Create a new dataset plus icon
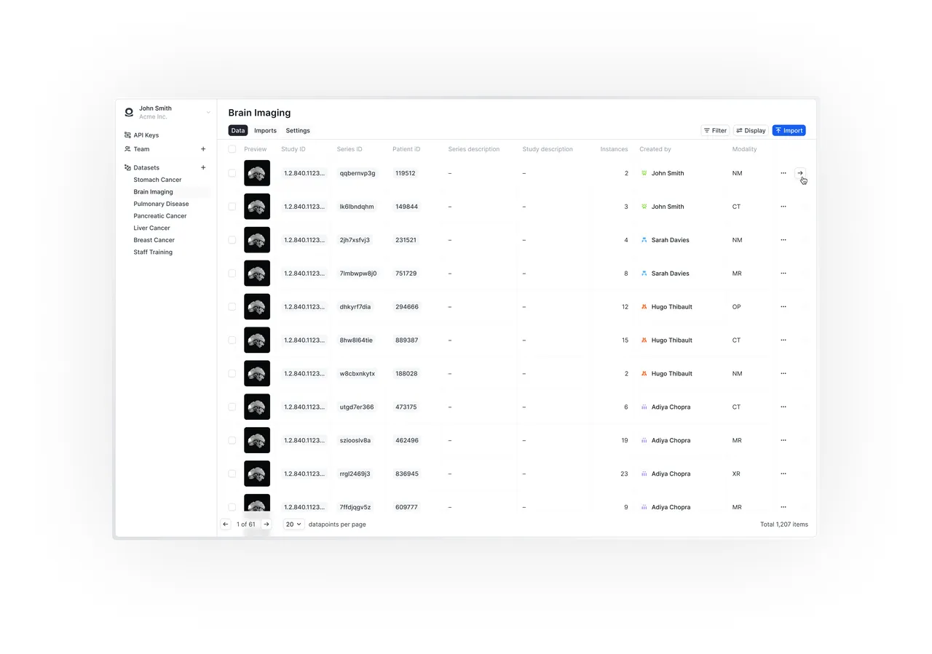932x654 pixels. (203, 167)
